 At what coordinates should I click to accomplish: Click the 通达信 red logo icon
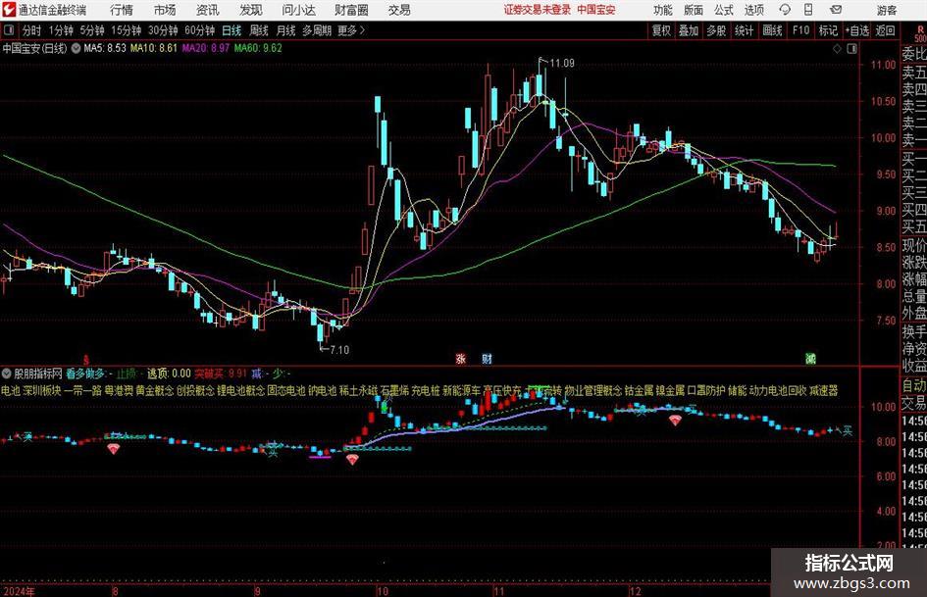pos(9,10)
